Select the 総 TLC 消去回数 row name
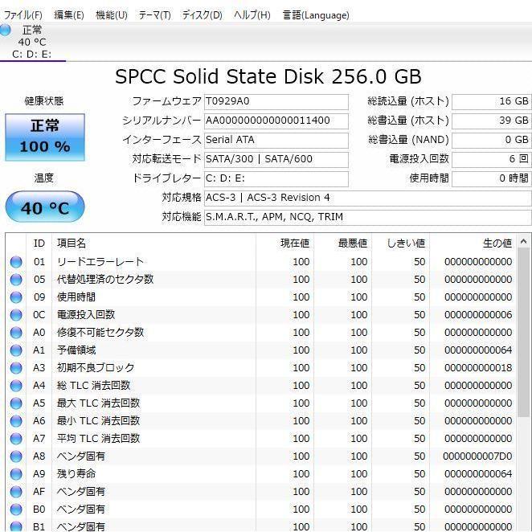 (x=94, y=386)
